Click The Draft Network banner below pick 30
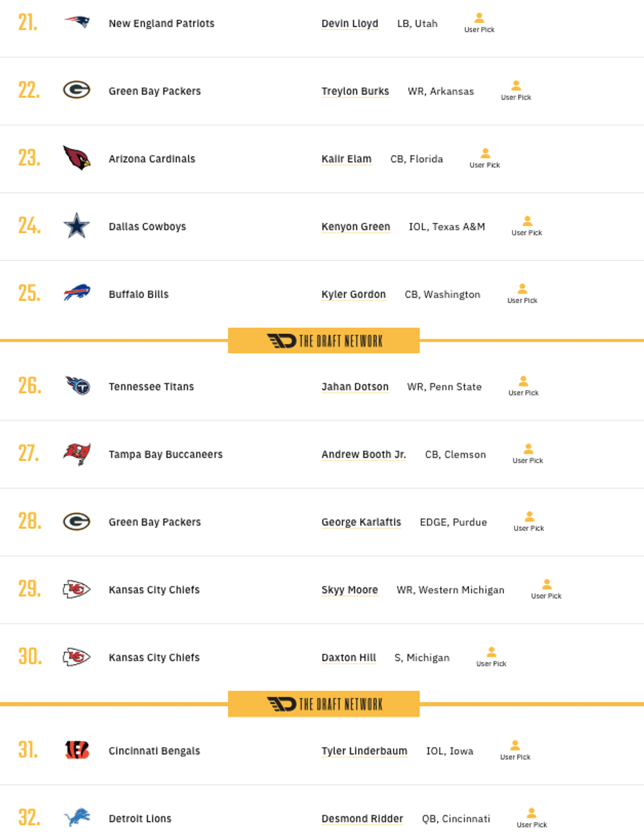This screenshot has height=837, width=644. [x=322, y=704]
